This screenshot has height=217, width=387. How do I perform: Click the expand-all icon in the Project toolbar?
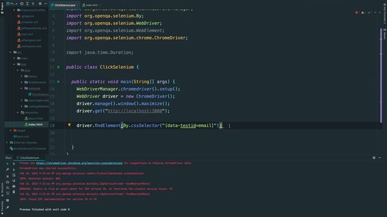(x=27, y=4)
